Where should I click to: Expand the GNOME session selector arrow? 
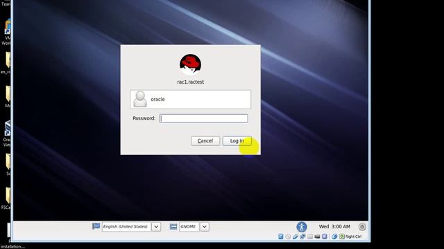point(205,227)
